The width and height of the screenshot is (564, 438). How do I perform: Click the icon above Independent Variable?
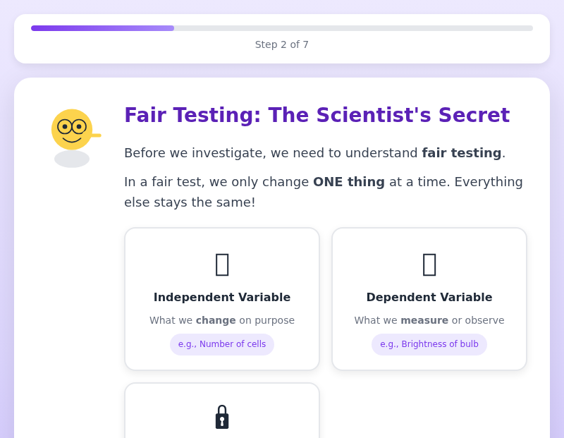click(222, 264)
